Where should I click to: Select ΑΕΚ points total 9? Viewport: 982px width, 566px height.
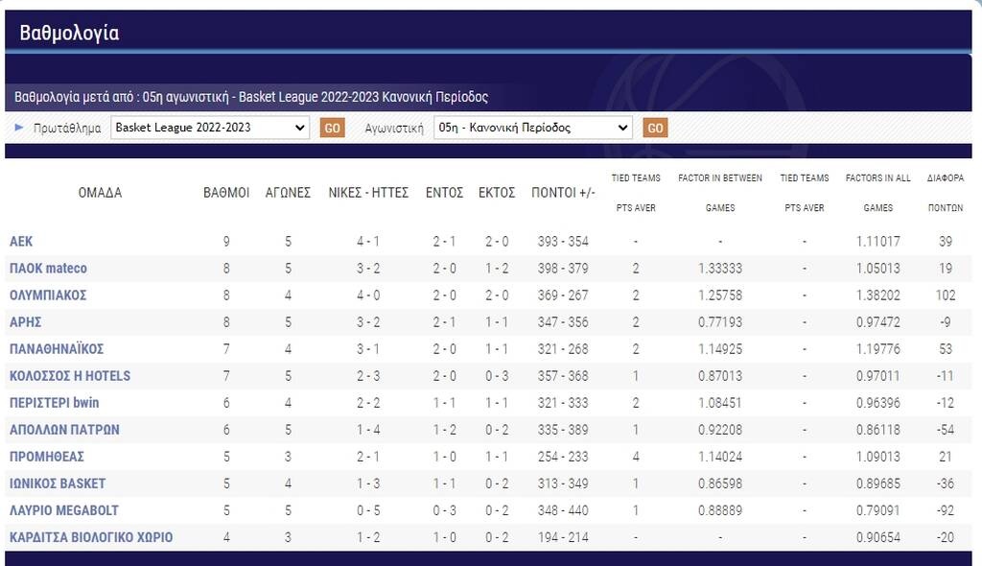click(x=226, y=242)
